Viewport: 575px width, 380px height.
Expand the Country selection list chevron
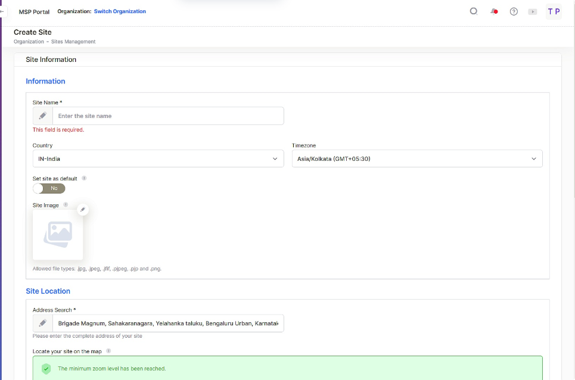(275, 158)
